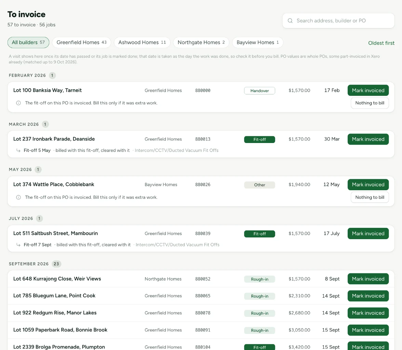
Task: Click Rough-in badge on Lot 785 Bluegum Lane
Action: (259, 296)
